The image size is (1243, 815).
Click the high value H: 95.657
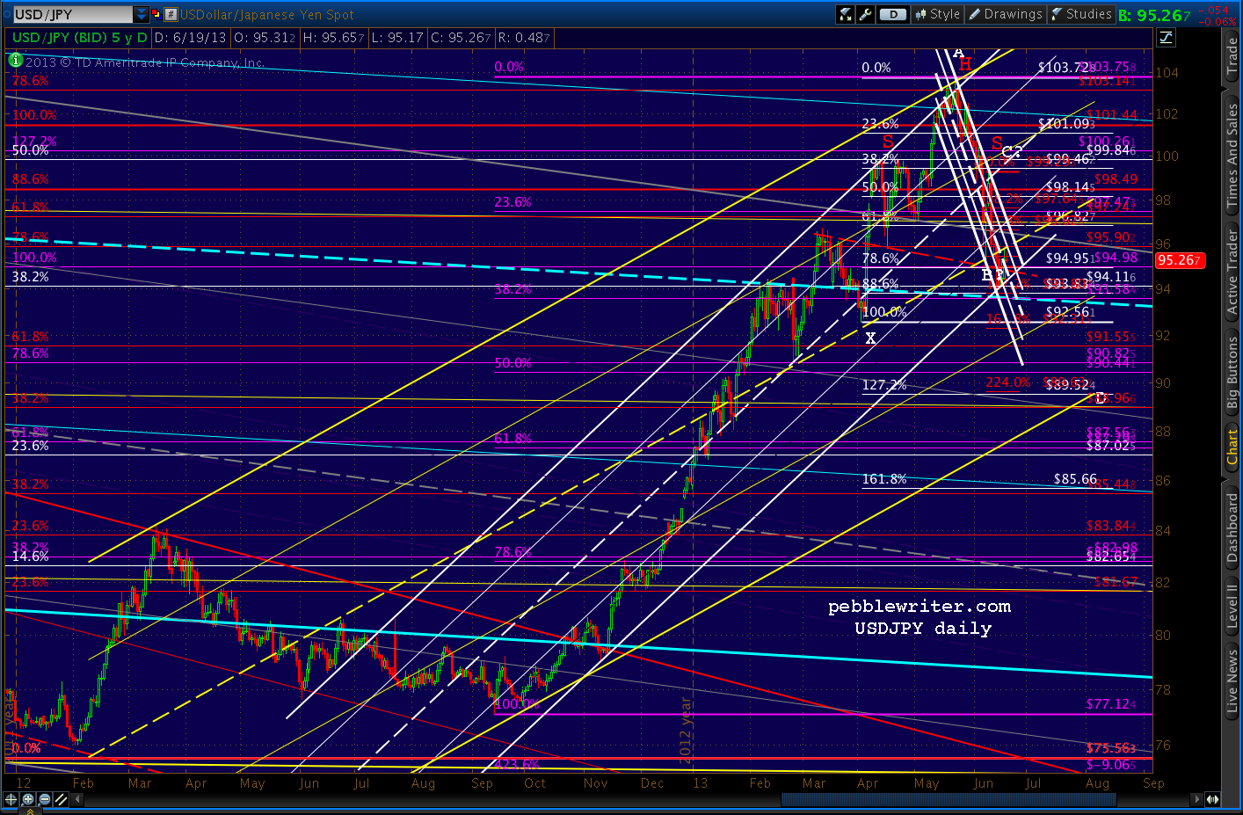coord(333,37)
